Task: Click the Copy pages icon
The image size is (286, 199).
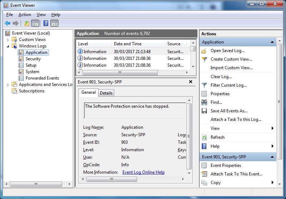Action: click(x=204, y=183)
